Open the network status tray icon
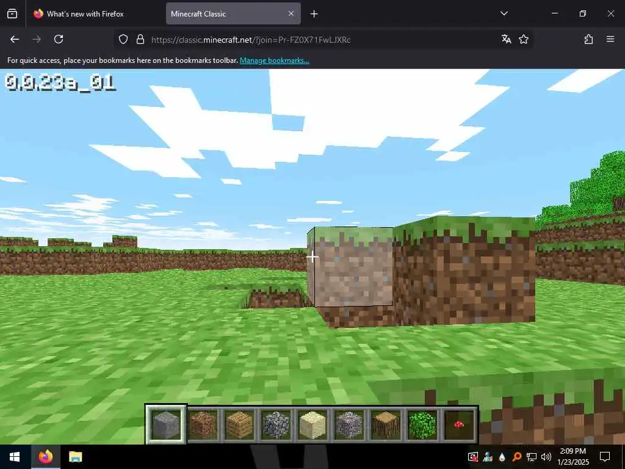The width and height of the screenshot is (625, 469). point(532,457)
